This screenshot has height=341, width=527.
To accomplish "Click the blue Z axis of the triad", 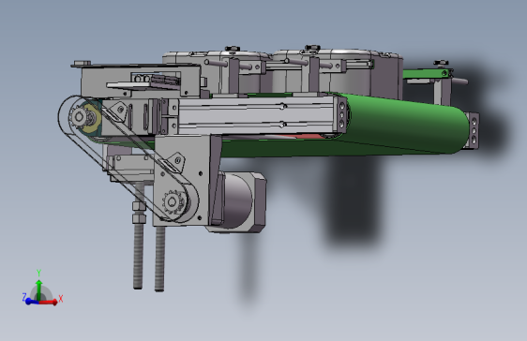I will click(31, 302).
